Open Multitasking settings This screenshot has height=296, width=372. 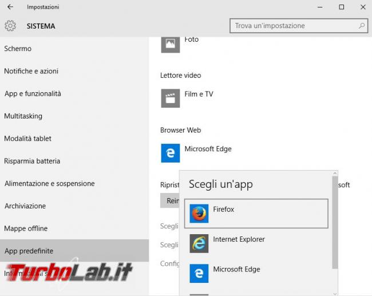coord(74,116)
